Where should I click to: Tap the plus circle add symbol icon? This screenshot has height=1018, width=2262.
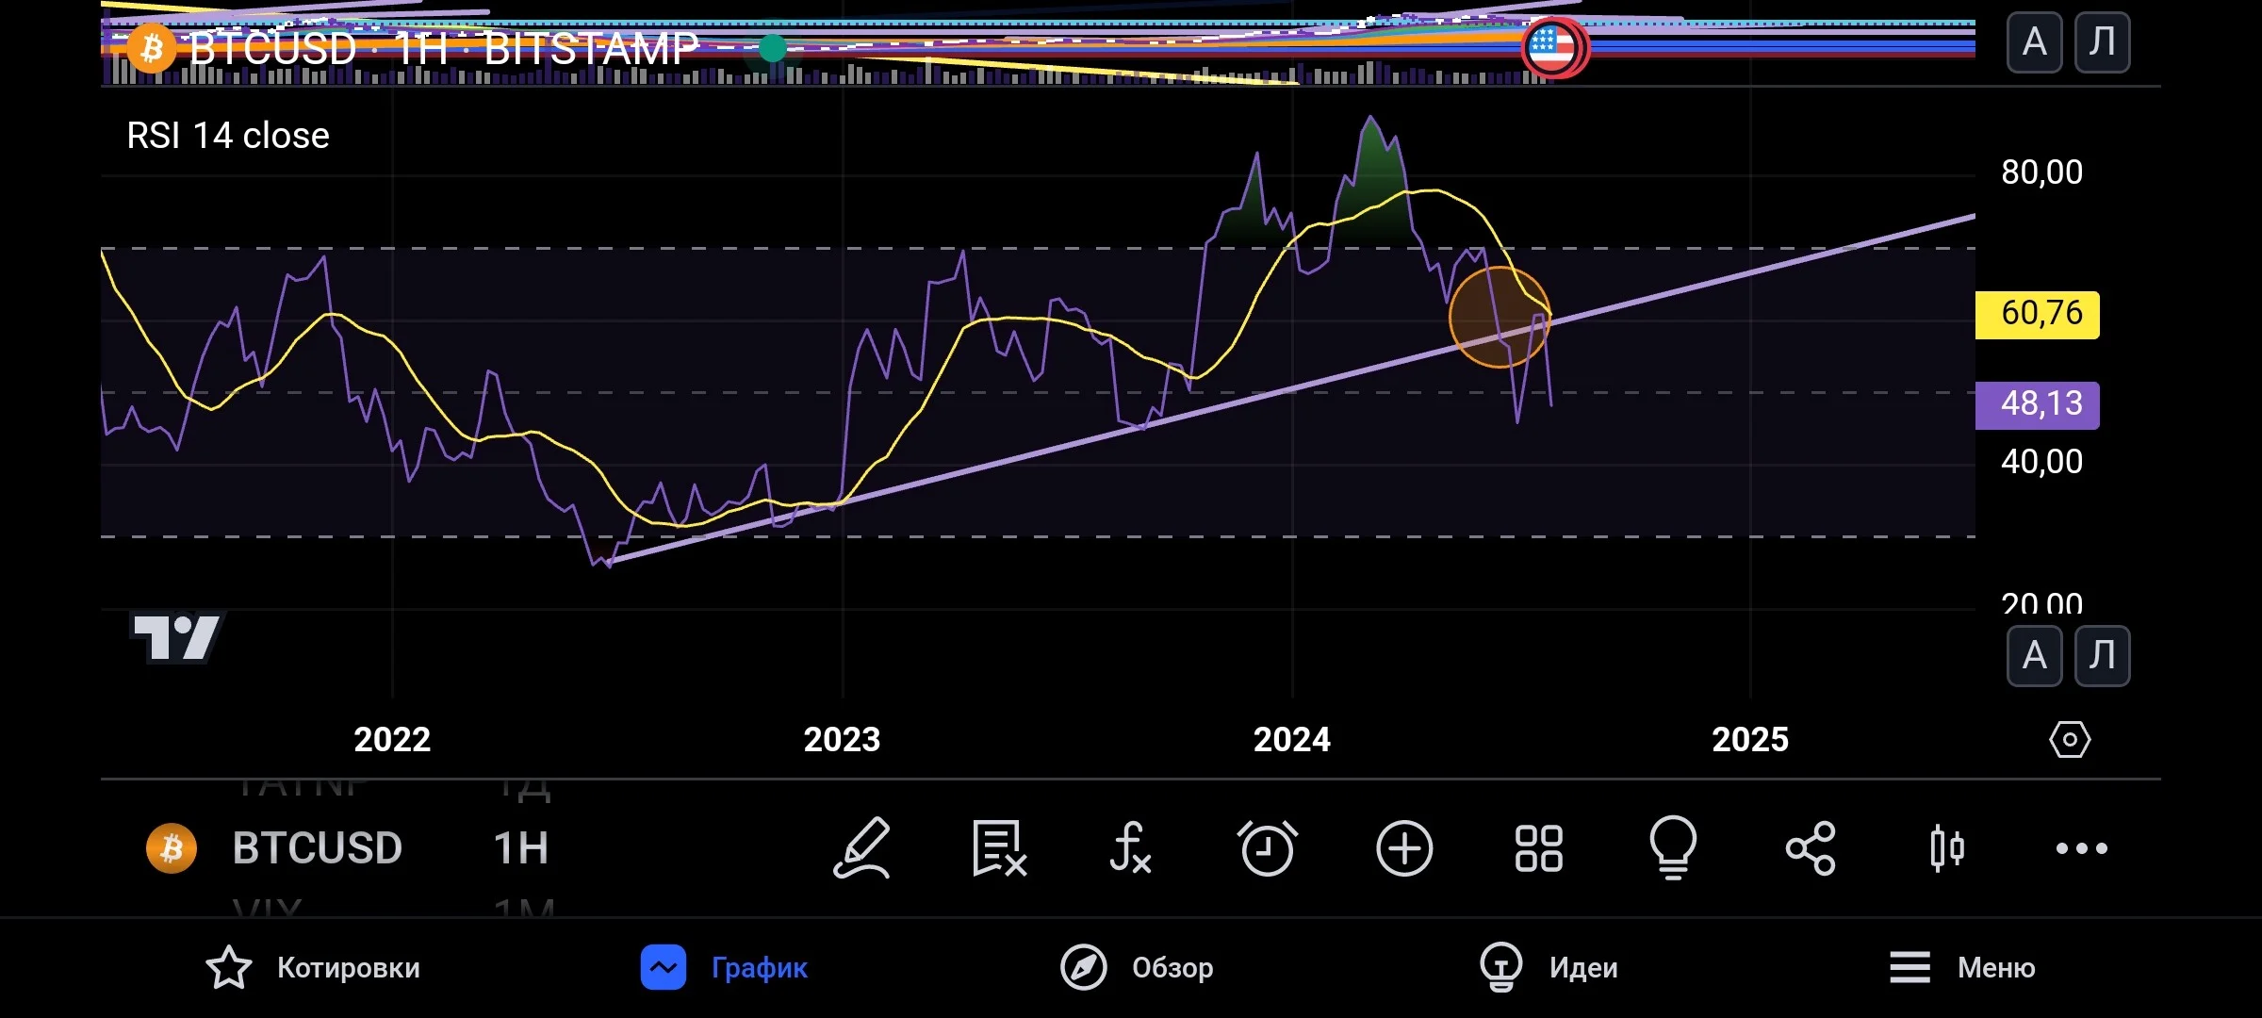click(x=1404, y=848)
